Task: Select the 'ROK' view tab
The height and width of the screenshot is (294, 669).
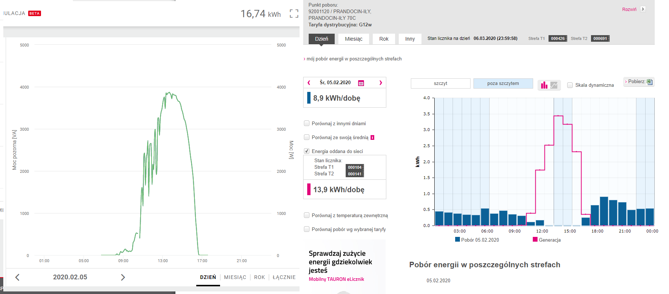Action: (x=259, y=277)
